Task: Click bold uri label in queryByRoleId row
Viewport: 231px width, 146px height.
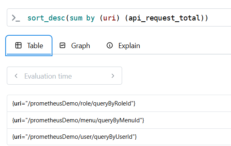Action: pyautogui.click(x=18, y=103)
